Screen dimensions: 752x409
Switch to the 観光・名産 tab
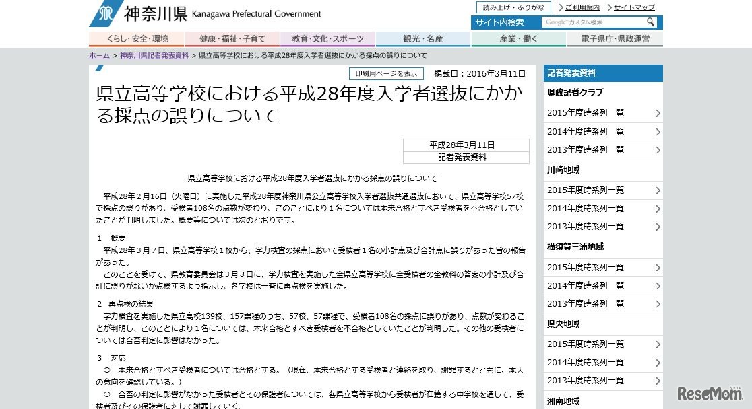tap(423, 38)
